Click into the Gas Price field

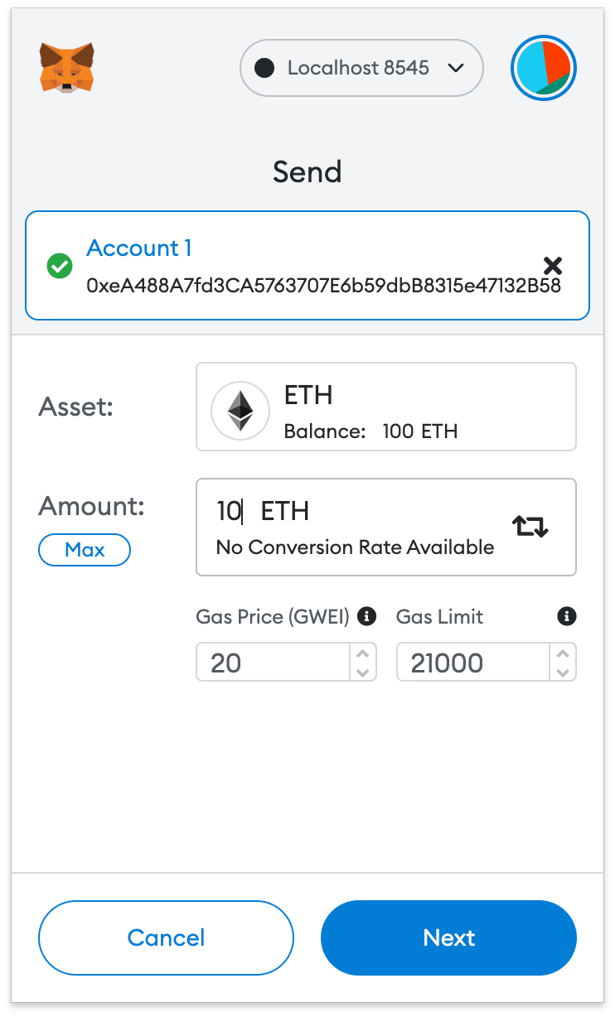274,663
